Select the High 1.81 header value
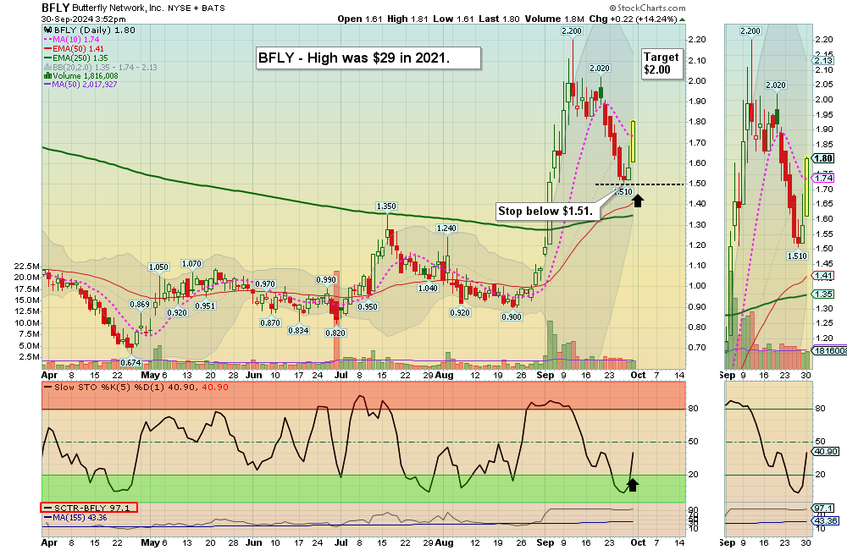The height and width of the screenshot is (550, 847). pyautogui.click(x=408, y=19)
